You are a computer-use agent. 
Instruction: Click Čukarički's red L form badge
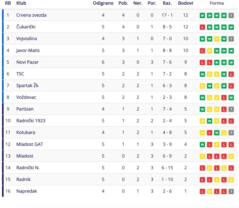(202, 27)
